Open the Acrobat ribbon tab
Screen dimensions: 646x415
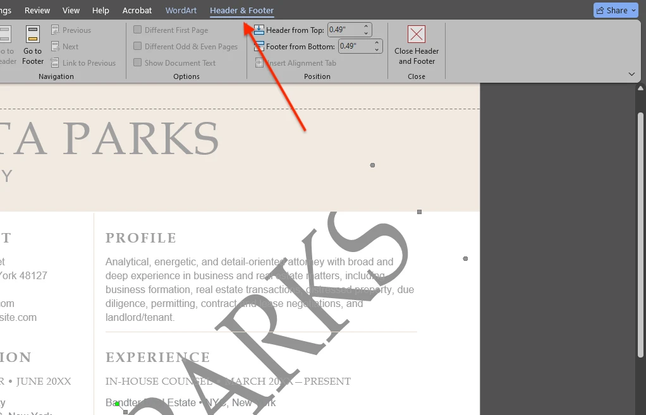click(x=137, y=11)
